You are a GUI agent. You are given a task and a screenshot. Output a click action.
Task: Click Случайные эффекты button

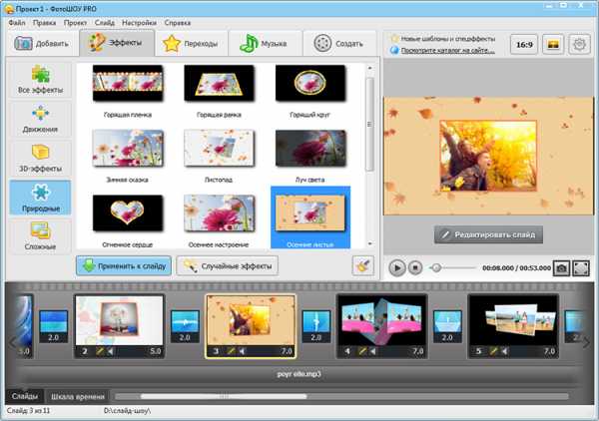(228, 265)
